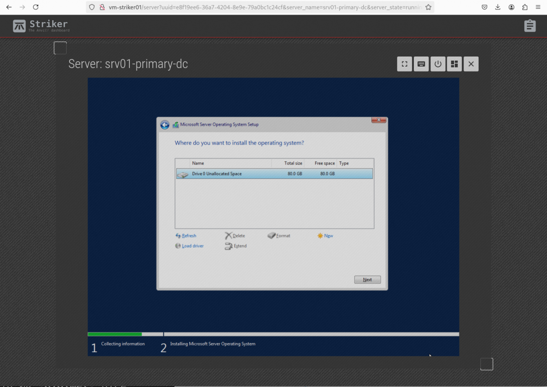Viewport: 547px width, 387px height.
Task: Bookmark this page with star icon
Action: 428,7
